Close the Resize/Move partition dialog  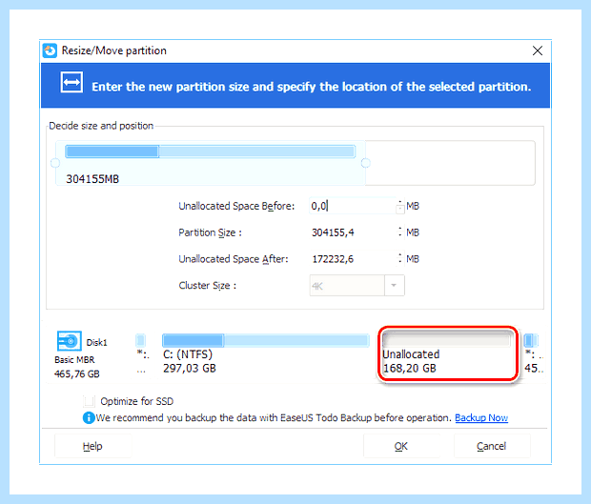[x=538, y=50]
